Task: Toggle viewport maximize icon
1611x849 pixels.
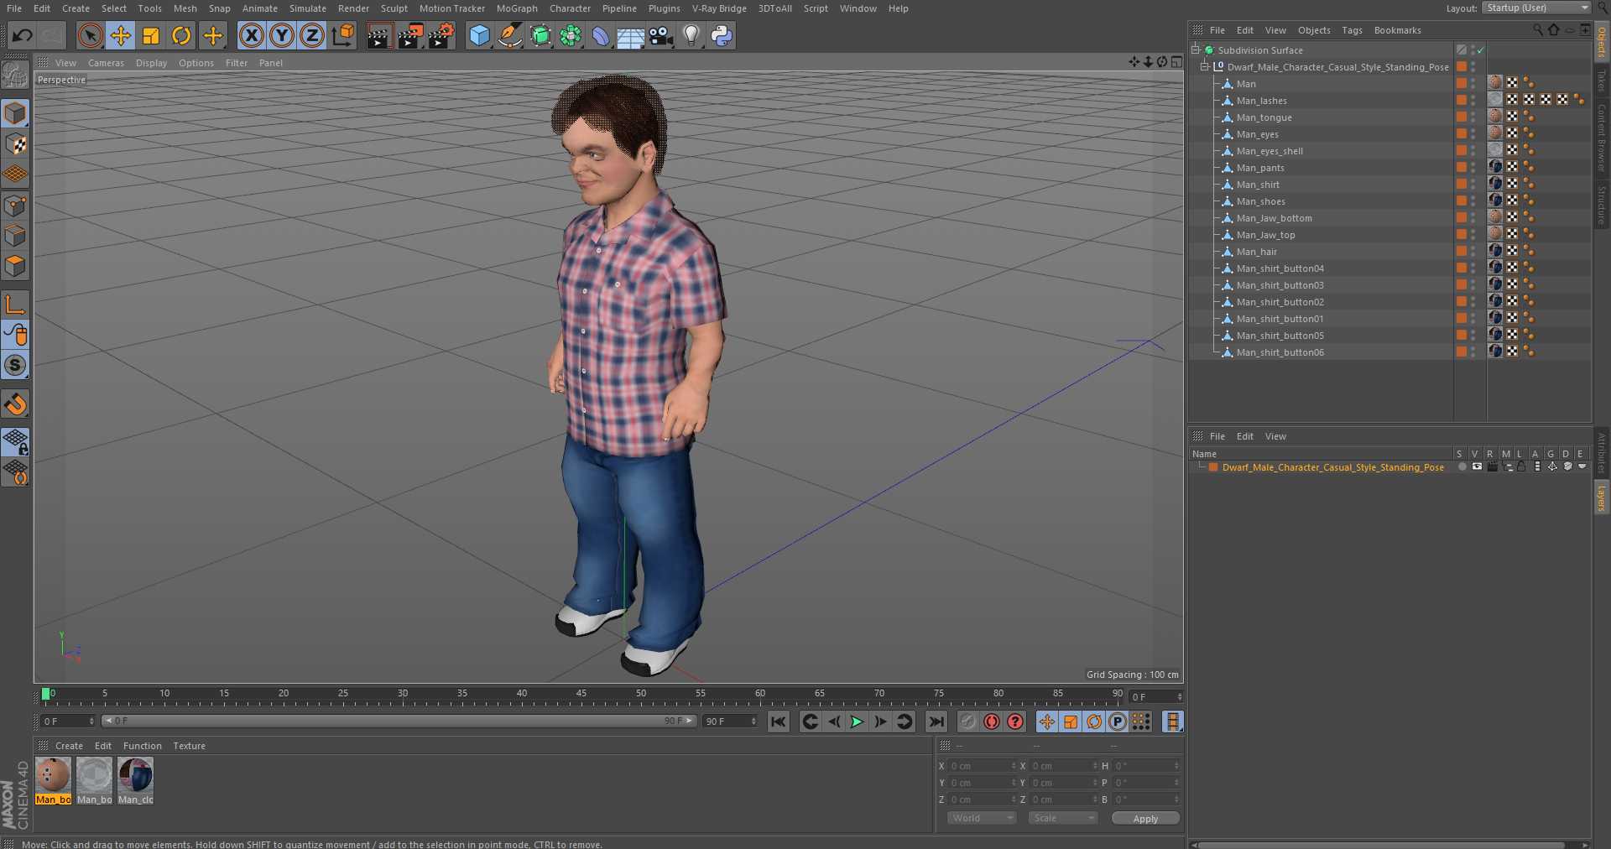Action: pos(1176,62)
